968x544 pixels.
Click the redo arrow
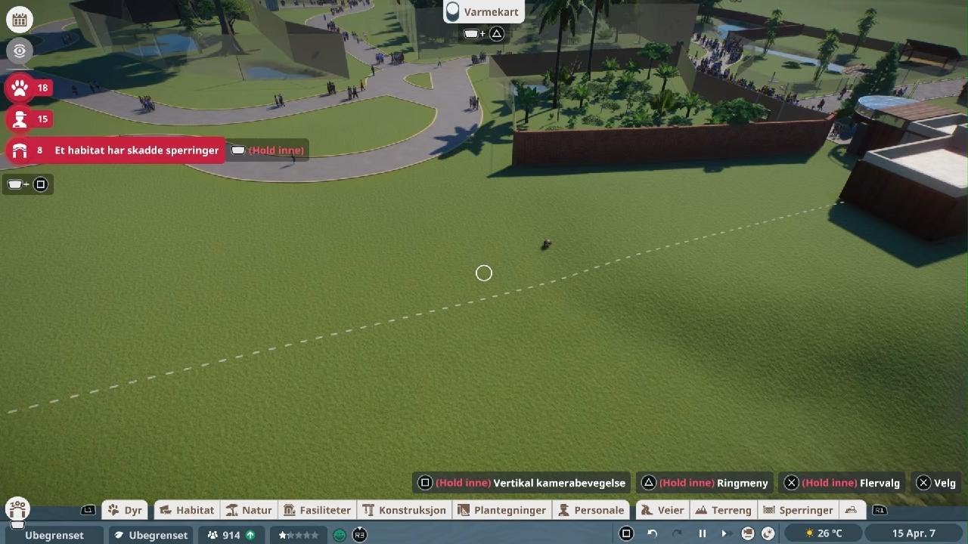[x=677, y=533]
